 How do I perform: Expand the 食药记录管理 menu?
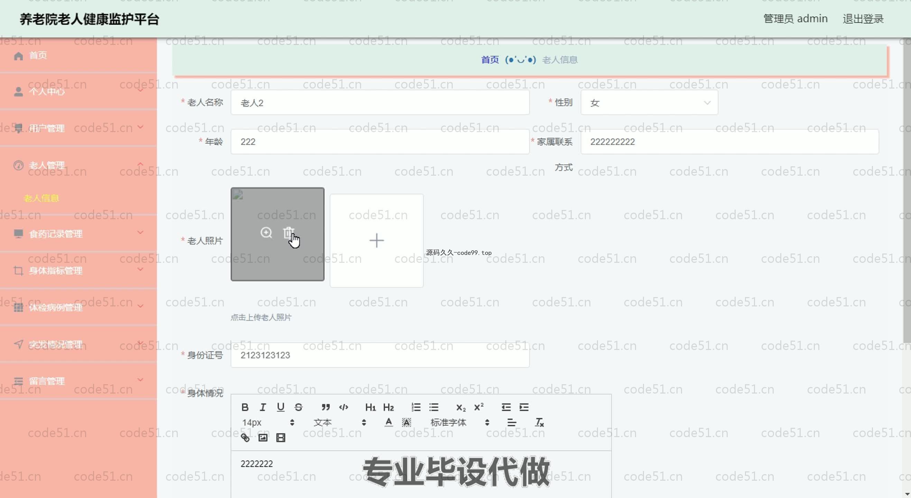[140, 232]
